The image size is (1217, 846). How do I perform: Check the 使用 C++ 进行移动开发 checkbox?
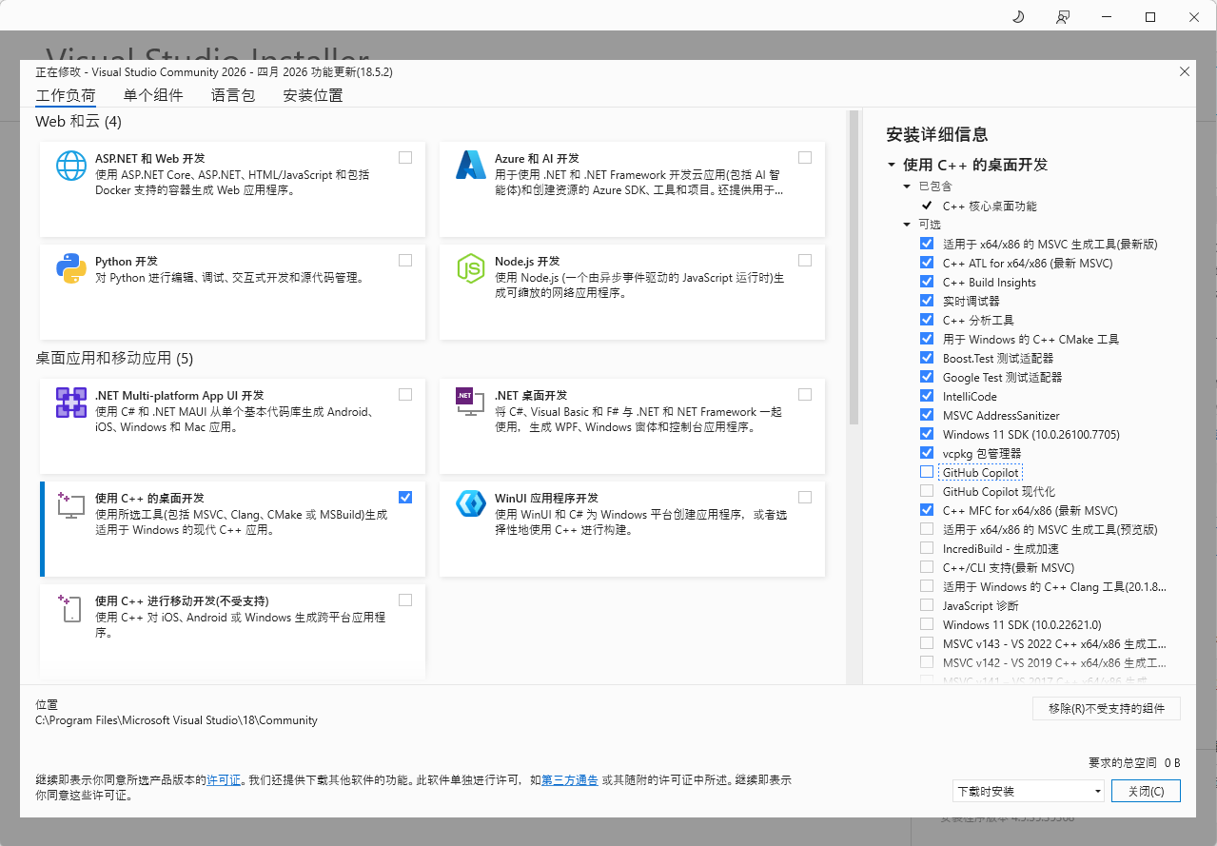pyautogui.click(x=405, y=600)
